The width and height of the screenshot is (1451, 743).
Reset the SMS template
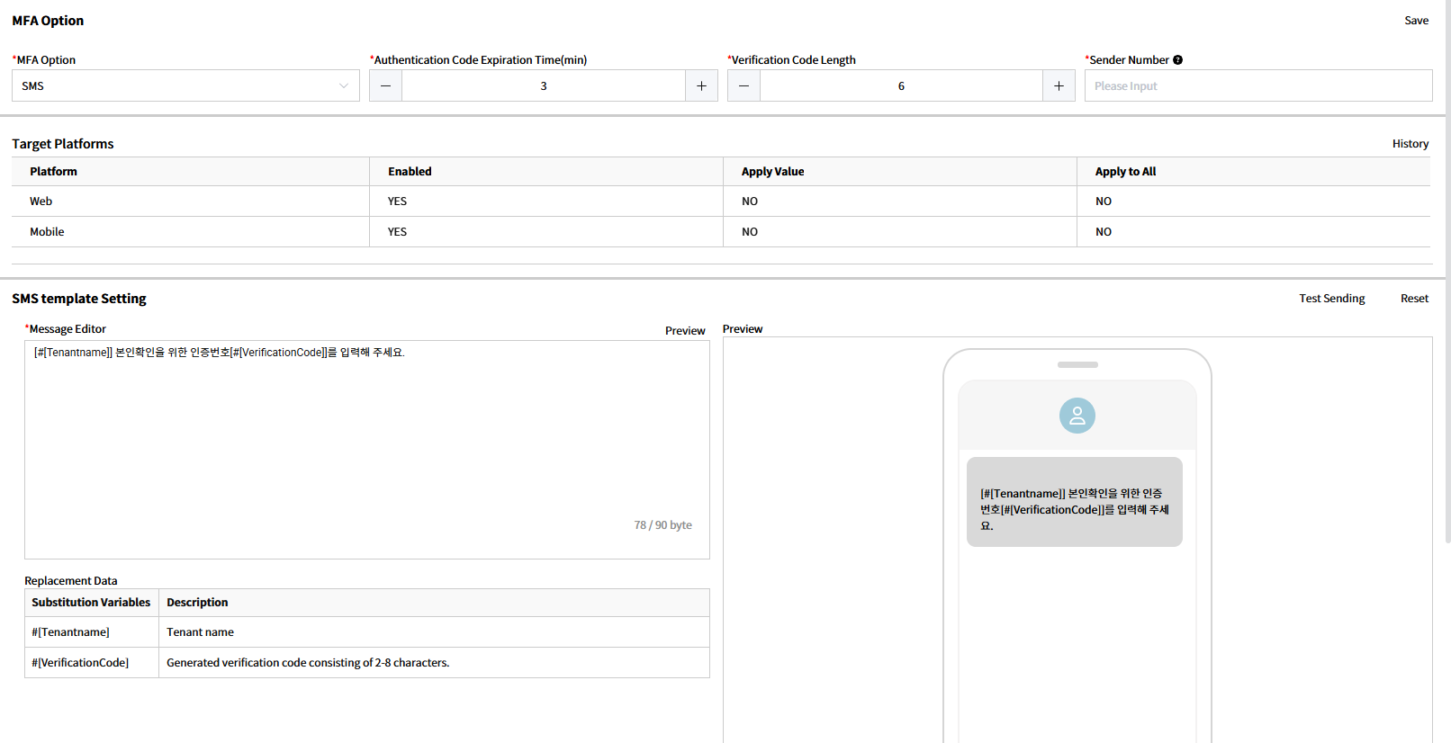point(1414,299)
